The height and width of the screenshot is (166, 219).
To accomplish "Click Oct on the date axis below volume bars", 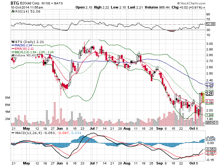I will pyautogui.click(x=192, y=128).
